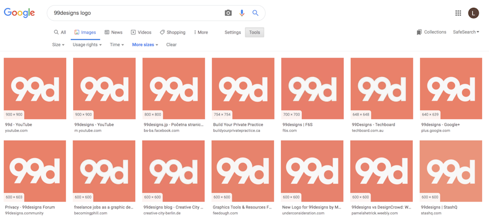Open the account avatar with letter L

(x=473, y=13)
